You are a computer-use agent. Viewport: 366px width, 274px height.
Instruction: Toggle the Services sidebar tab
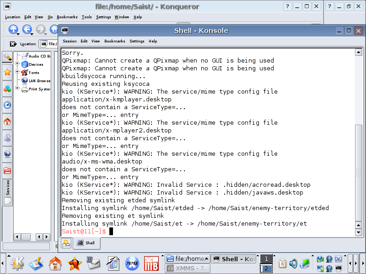point(7,192)
